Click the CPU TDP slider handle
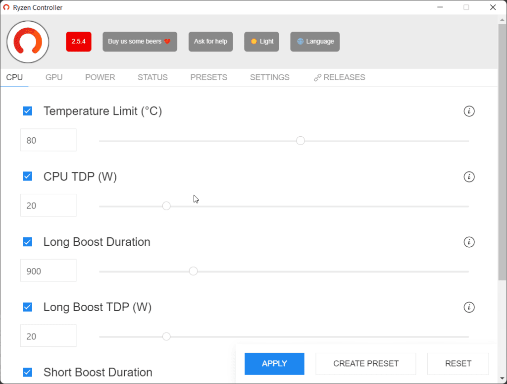This screenshot has height=384, width=507. point(166,206)
